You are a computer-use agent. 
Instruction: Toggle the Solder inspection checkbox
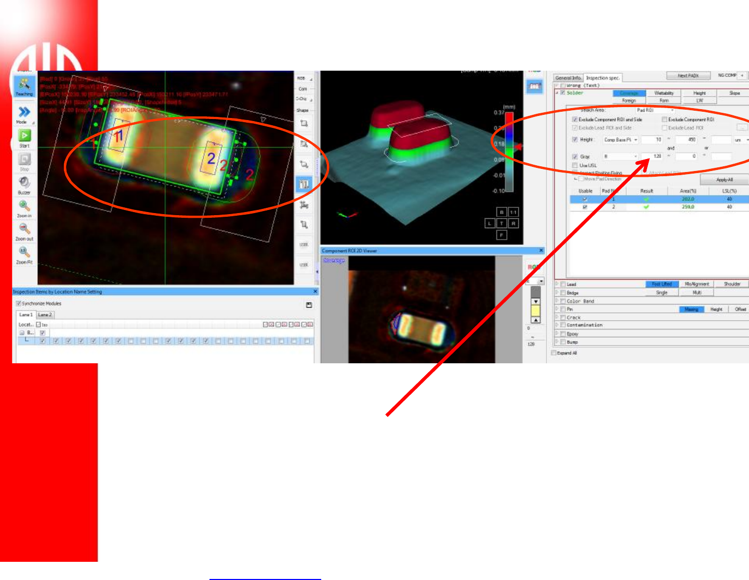click(x=562, y=93)
